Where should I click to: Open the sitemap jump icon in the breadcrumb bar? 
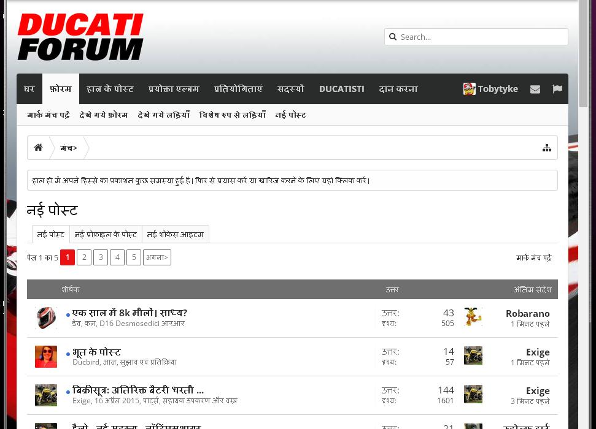click(546, 148)
